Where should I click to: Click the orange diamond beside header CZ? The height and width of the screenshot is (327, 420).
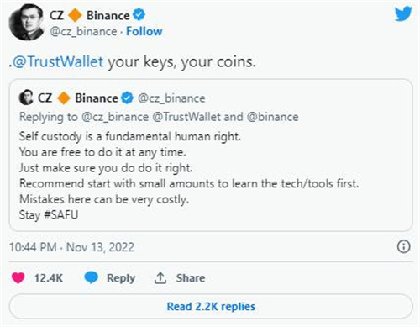pos(75,15)
